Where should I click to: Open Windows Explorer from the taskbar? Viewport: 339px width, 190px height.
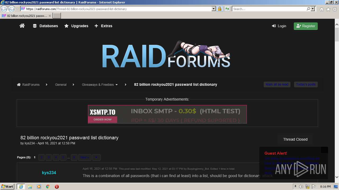pyautogui.click(x=30, y=187)
